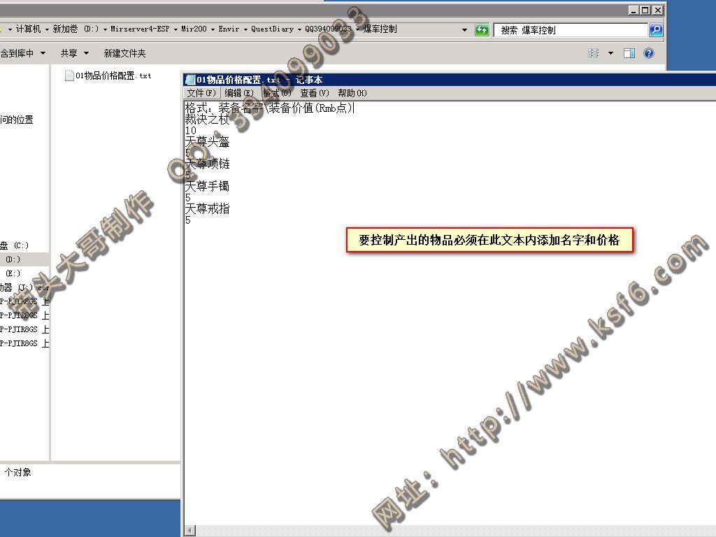716x537 pixels.
Task: Click the Notepad title bar icon
Action: point(190,80)
